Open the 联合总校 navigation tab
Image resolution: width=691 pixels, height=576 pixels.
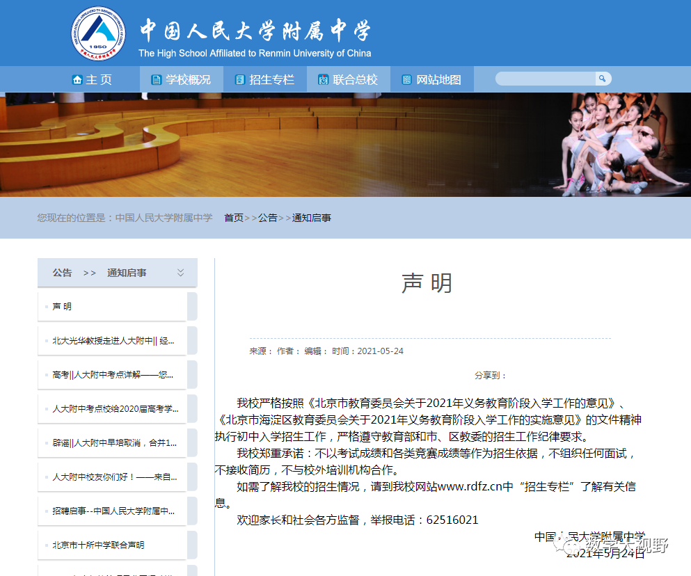[x=349, y=79]
